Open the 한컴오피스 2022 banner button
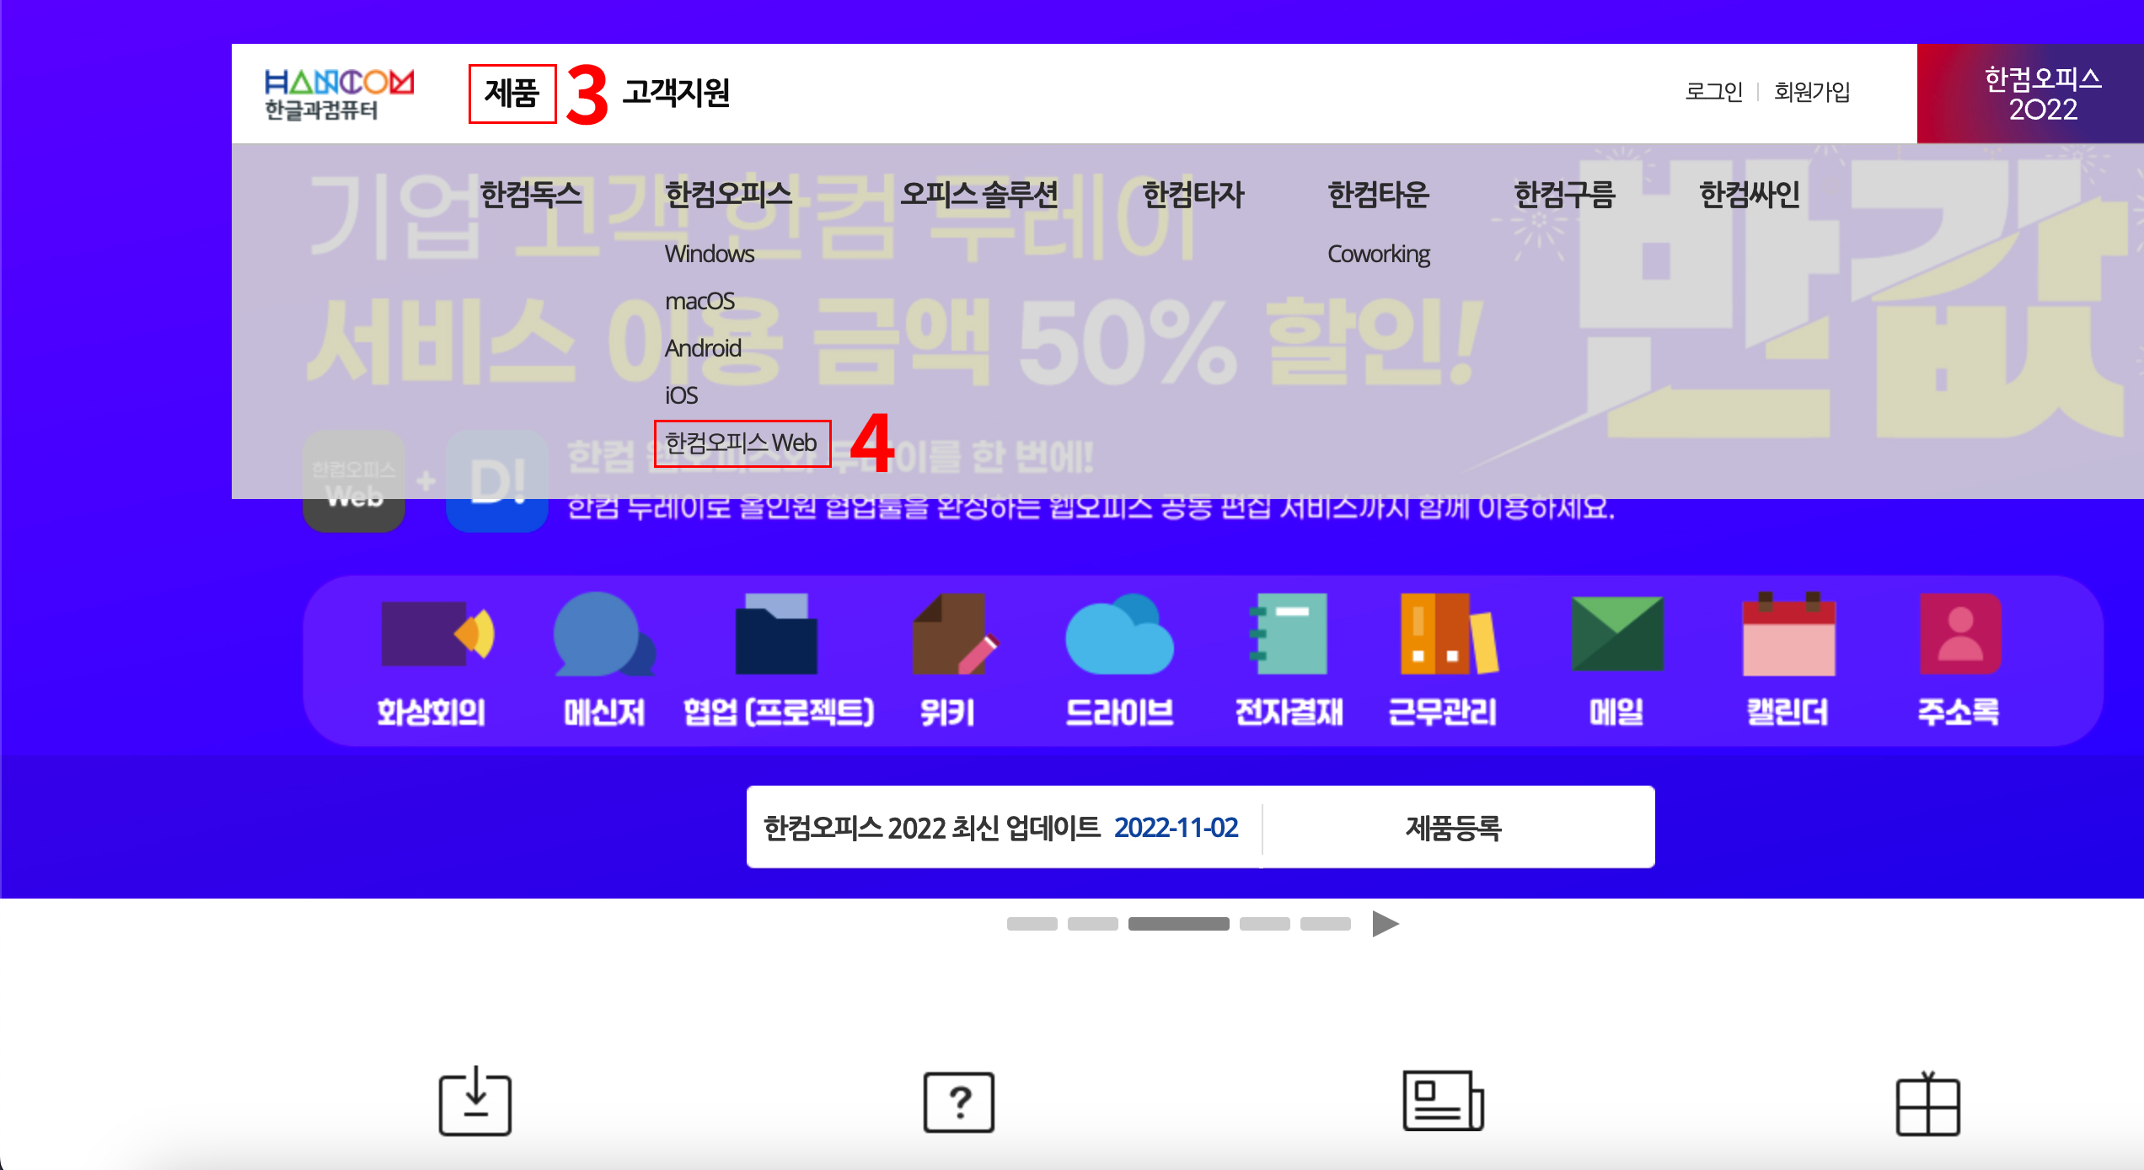Viewport: 2144px width, 1170px height. click(x=2030, y=94)
